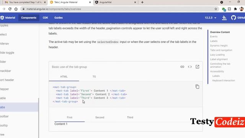245x138 pixels.
Task: Jump to Label alignment section
Action: tap(219, 59)
